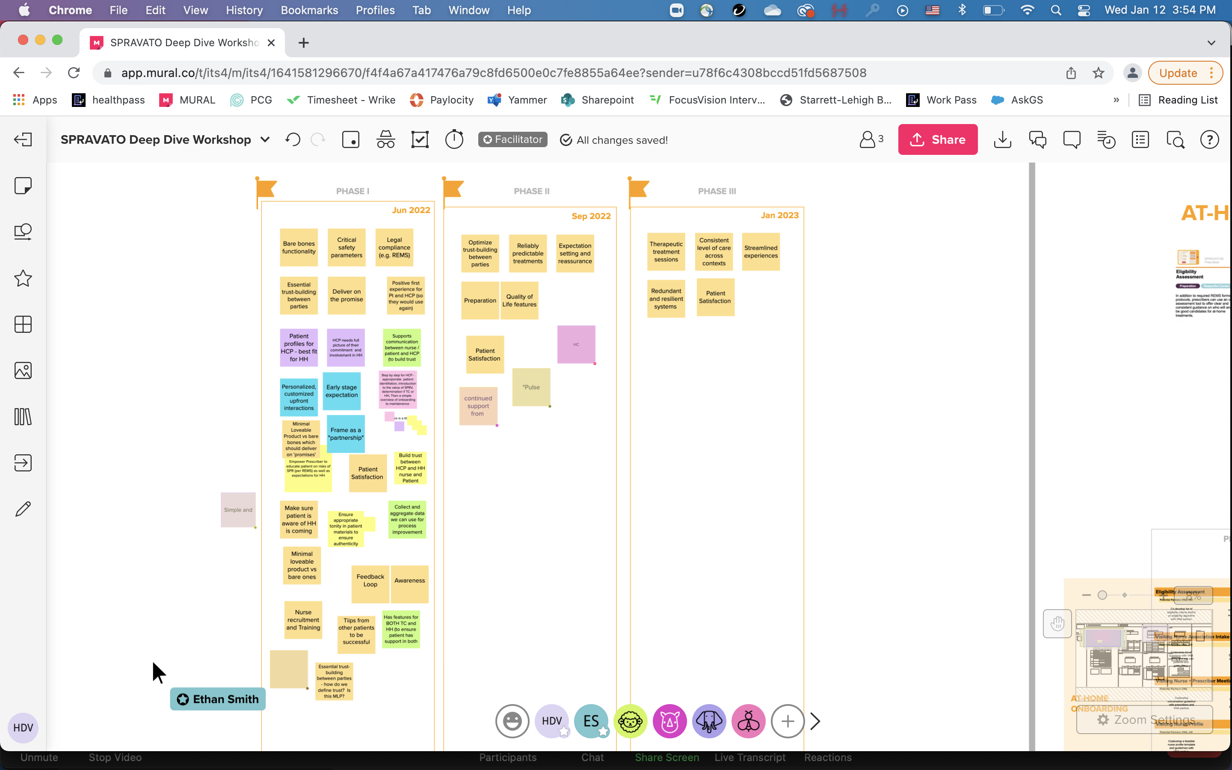Open the Profiles menu in Chrome
The width and height of the screenshot is (1232, 770).
point(375,10)
